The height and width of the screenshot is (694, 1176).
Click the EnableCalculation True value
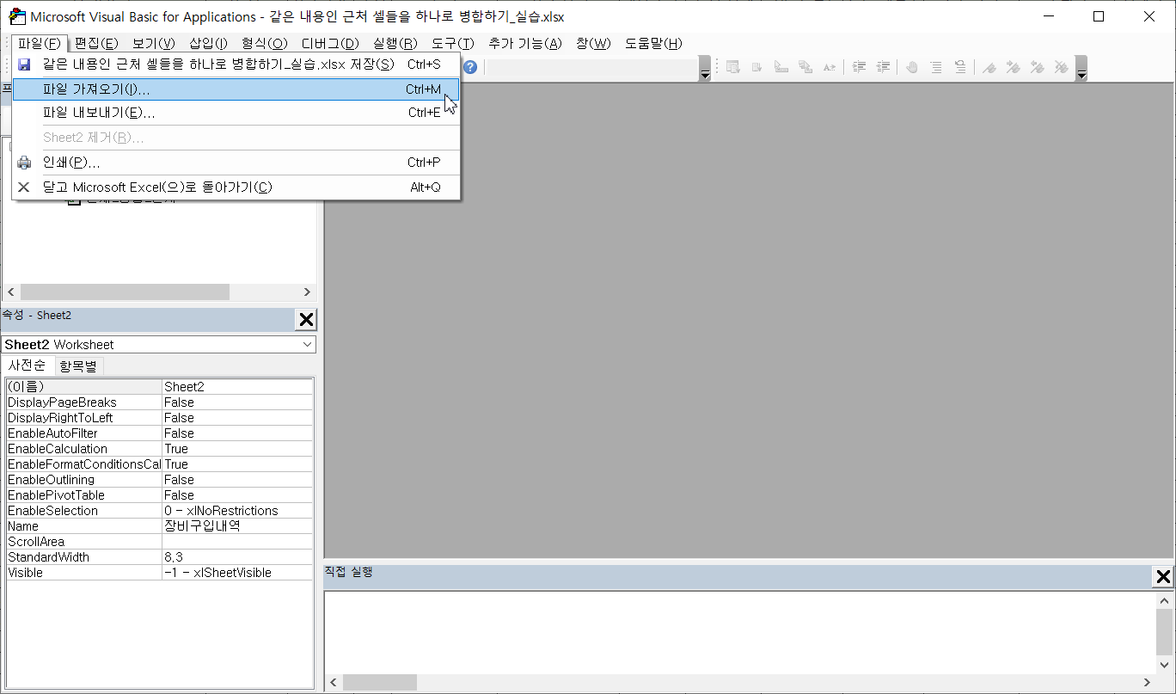(x=237, y=448)
